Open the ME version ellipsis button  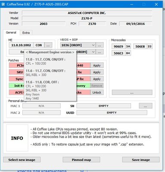point(48,45)
